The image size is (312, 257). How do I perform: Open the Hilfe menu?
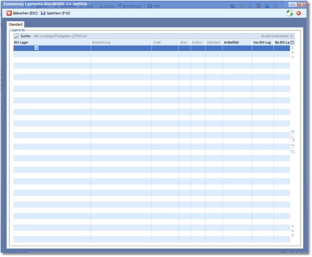(x=154, y=6)
